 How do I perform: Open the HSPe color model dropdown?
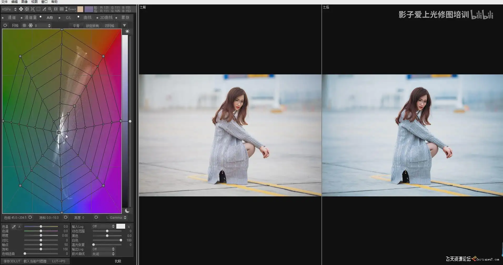pos(9,9)
